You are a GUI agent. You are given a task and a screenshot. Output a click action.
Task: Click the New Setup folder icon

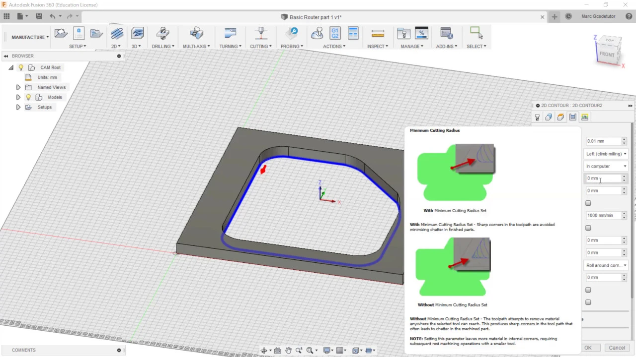[x=61, y=33]
